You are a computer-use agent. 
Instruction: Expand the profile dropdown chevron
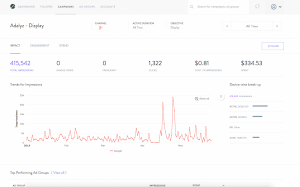point(280,6)
